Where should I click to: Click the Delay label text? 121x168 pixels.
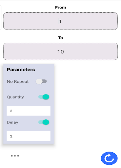[12, 122]
